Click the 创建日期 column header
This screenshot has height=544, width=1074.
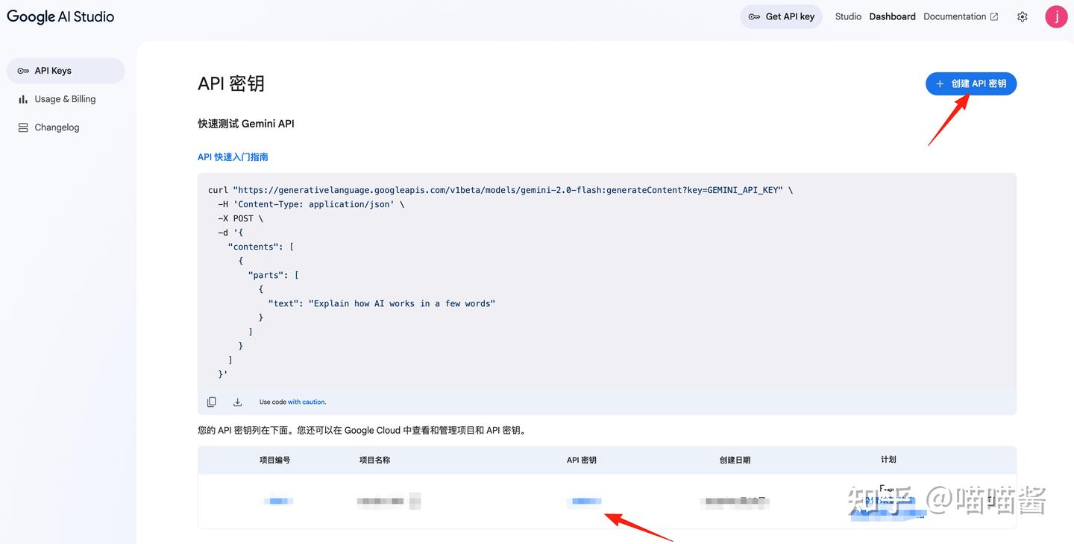coord(735,460)
